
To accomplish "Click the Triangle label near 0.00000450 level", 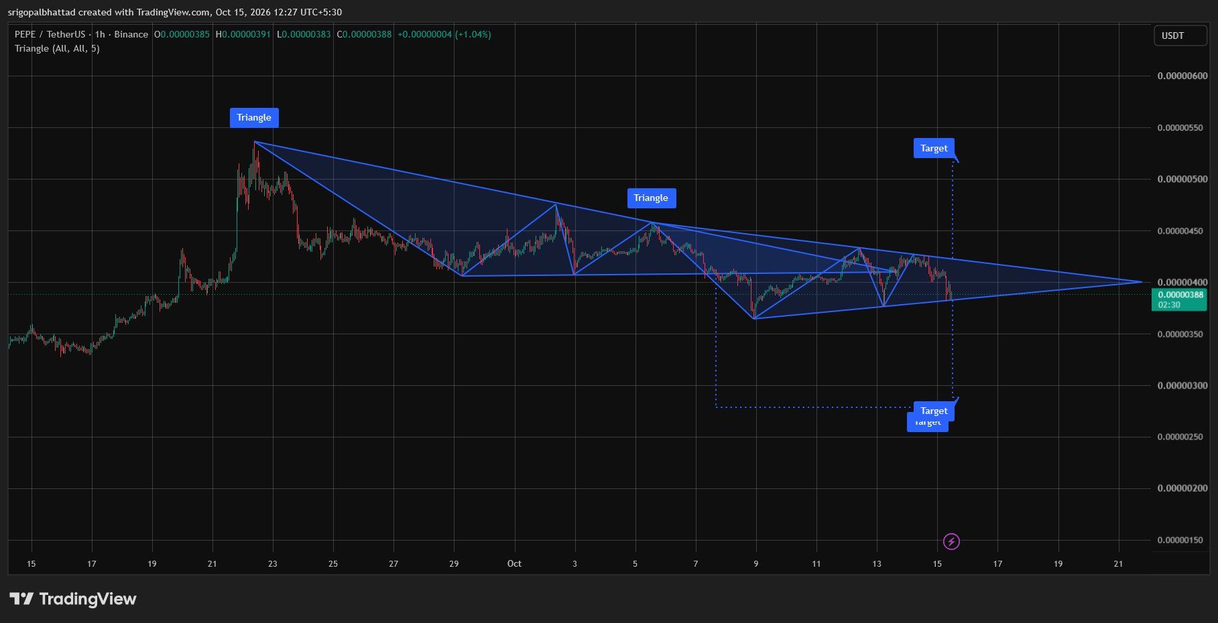I will coord(651,198).
